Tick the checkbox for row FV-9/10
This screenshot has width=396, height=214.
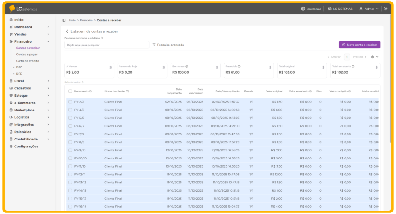[x=70, y=150]
